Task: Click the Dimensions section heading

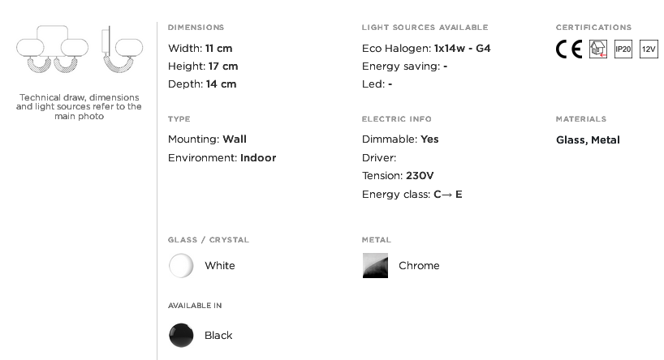Action: (x=196, y=28)
